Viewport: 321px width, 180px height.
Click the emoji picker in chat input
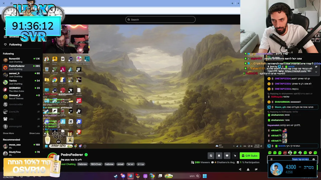pos(313,159)
